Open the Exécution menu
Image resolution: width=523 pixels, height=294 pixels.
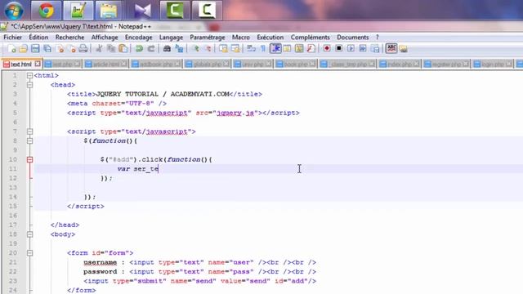click(x=270, y=38)
